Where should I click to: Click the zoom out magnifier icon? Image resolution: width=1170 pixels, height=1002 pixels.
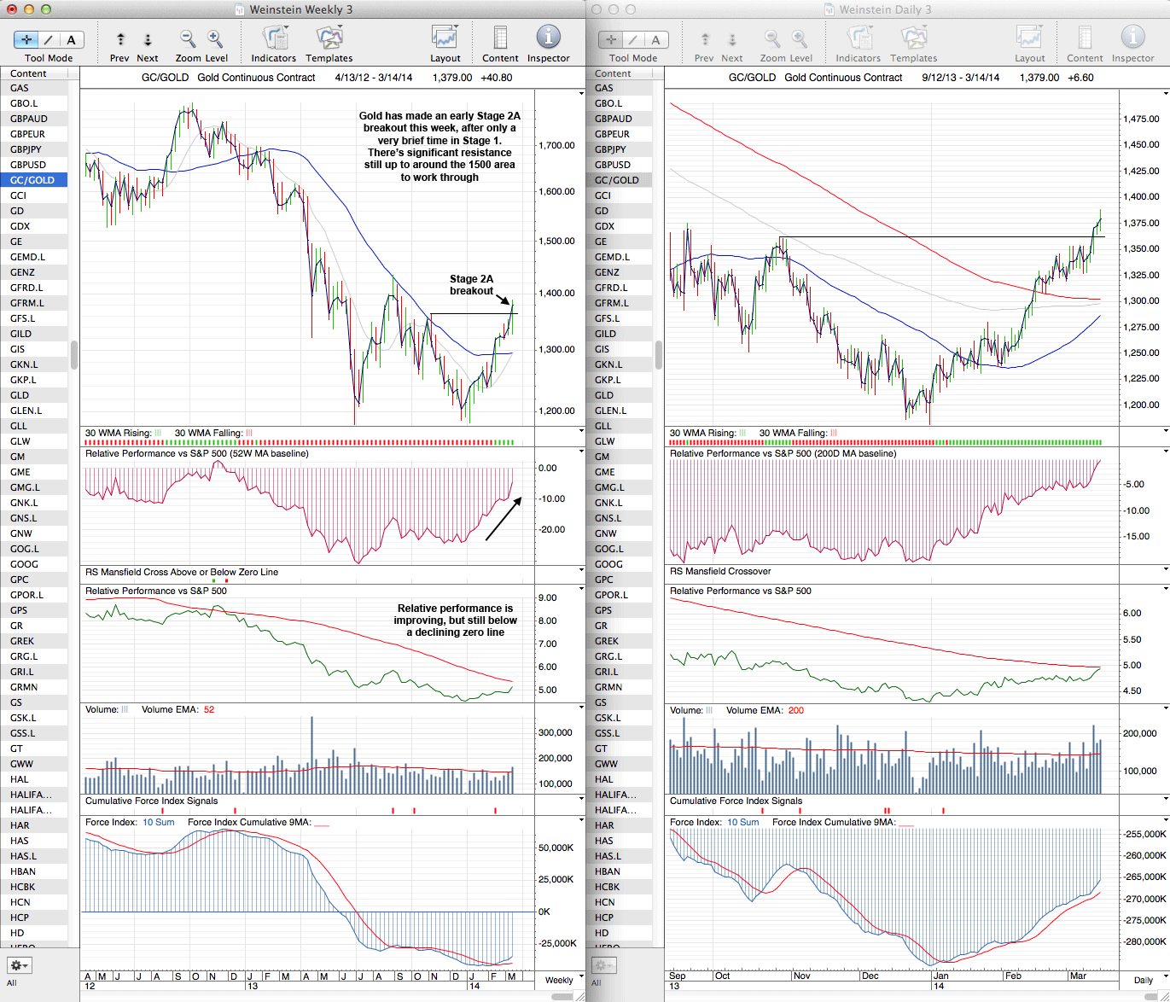pyautogui.click(x=188, y=39)
